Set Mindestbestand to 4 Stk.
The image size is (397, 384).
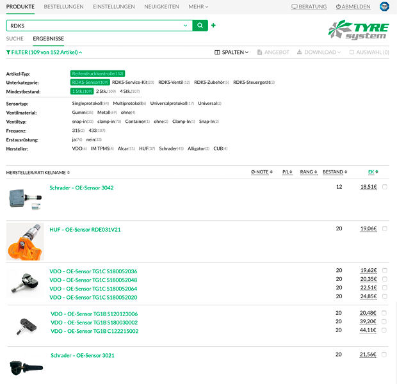(x=129, y=91)
